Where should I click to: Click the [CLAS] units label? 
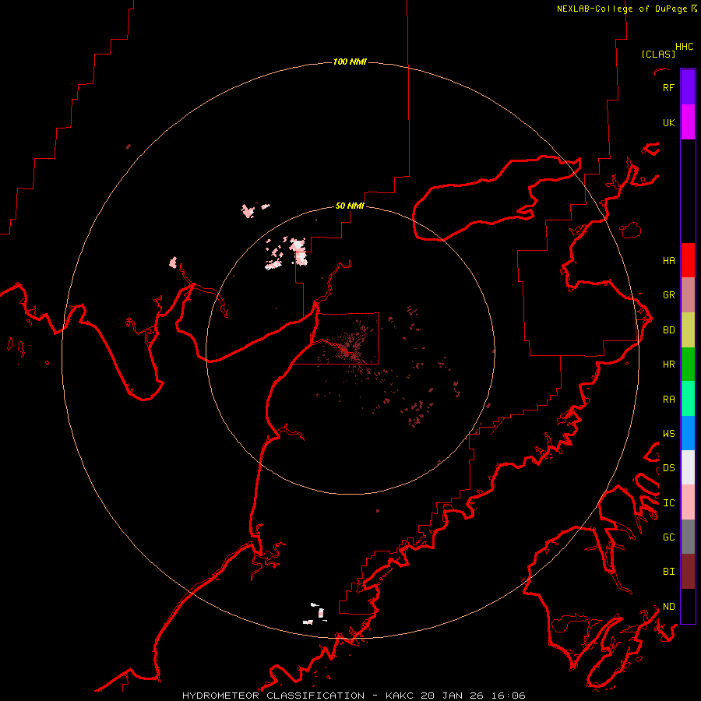pyautogui.click(x=658, y=54)
